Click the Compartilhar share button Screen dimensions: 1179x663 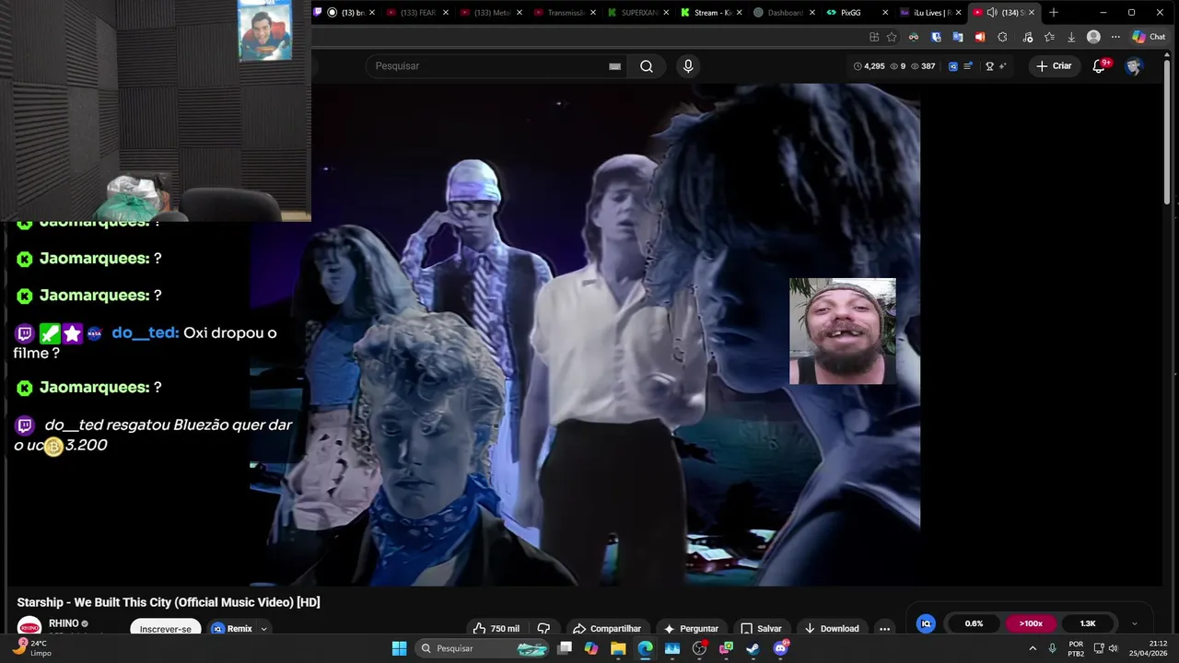click(607, 628)
